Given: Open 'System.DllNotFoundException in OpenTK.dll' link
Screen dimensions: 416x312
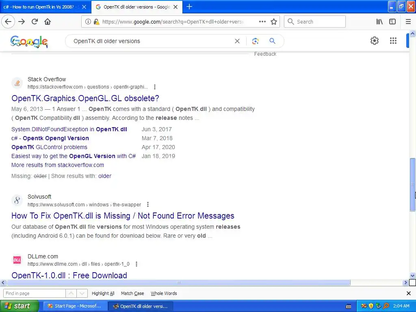Looking at the screenshot, I should click(x=69, y=129).
